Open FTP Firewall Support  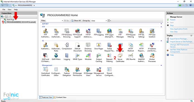point(77,33)
